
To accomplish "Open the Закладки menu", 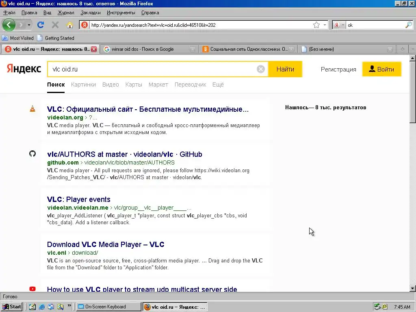I will pyautogui.click(x=91, y=13).
